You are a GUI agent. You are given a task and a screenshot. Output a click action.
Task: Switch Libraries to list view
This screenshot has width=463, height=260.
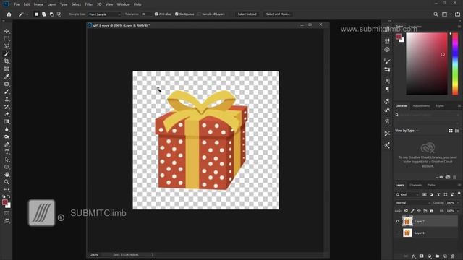pos(457,131)
